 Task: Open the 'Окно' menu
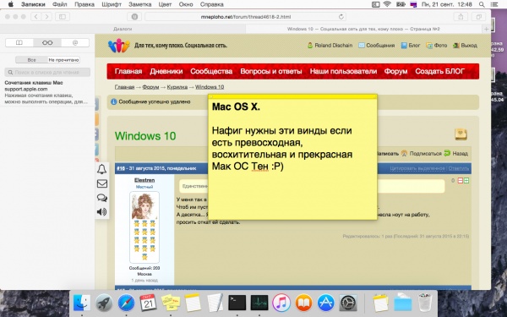pyautogui.click(x=186, y=4)
